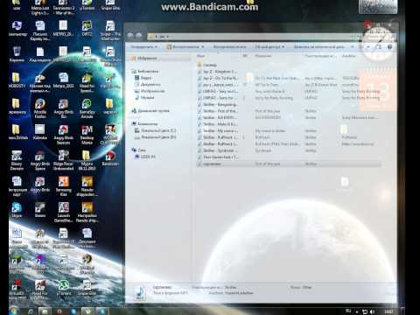
Task: Open the Windows Start button
Action: coord(13,311)
